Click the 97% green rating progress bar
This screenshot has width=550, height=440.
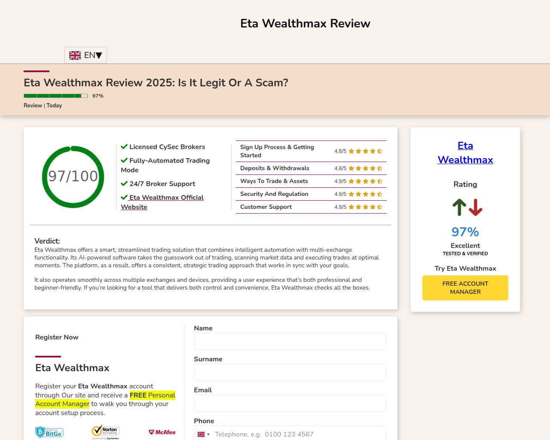tap(56, 96)
